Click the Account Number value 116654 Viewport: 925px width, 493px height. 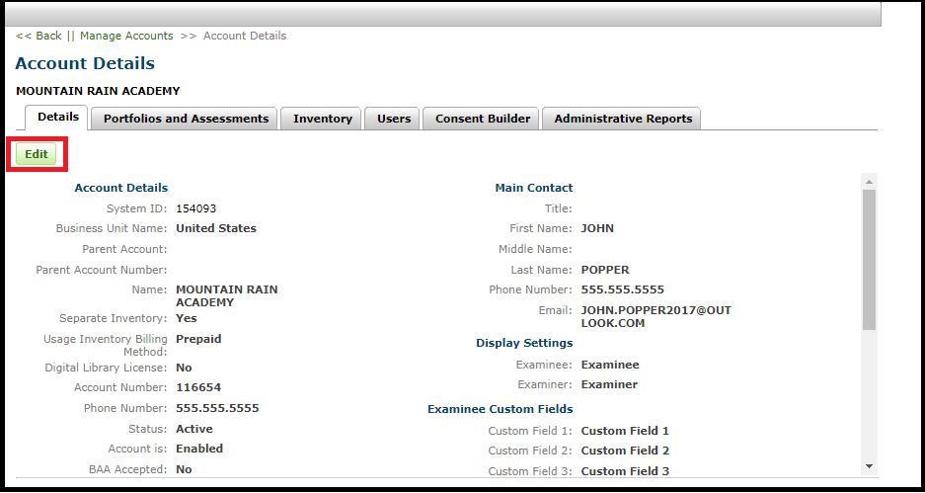198,387
